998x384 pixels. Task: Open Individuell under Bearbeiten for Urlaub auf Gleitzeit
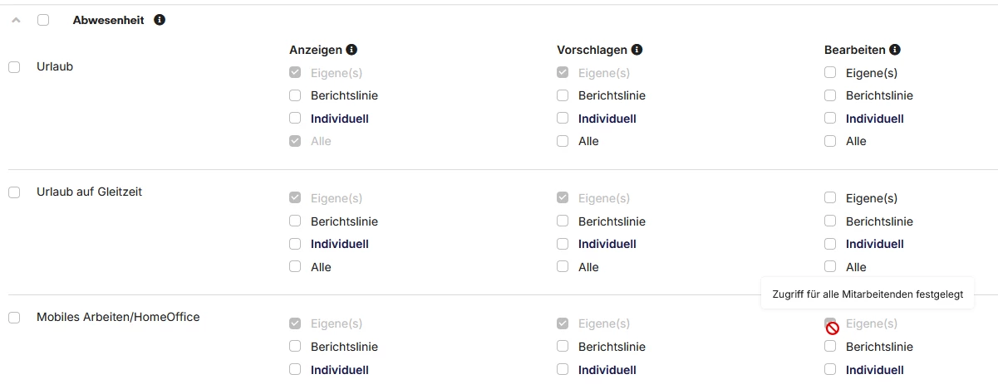874,244
